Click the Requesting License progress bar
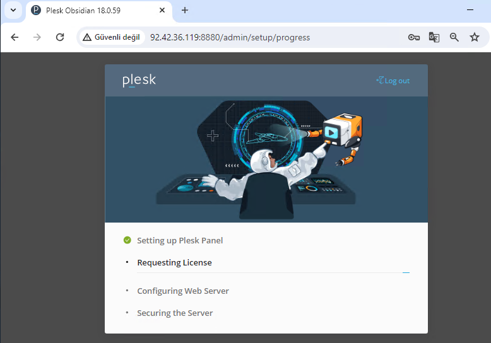The width and height of the screenshot is (491, 343). pos(273,272)
